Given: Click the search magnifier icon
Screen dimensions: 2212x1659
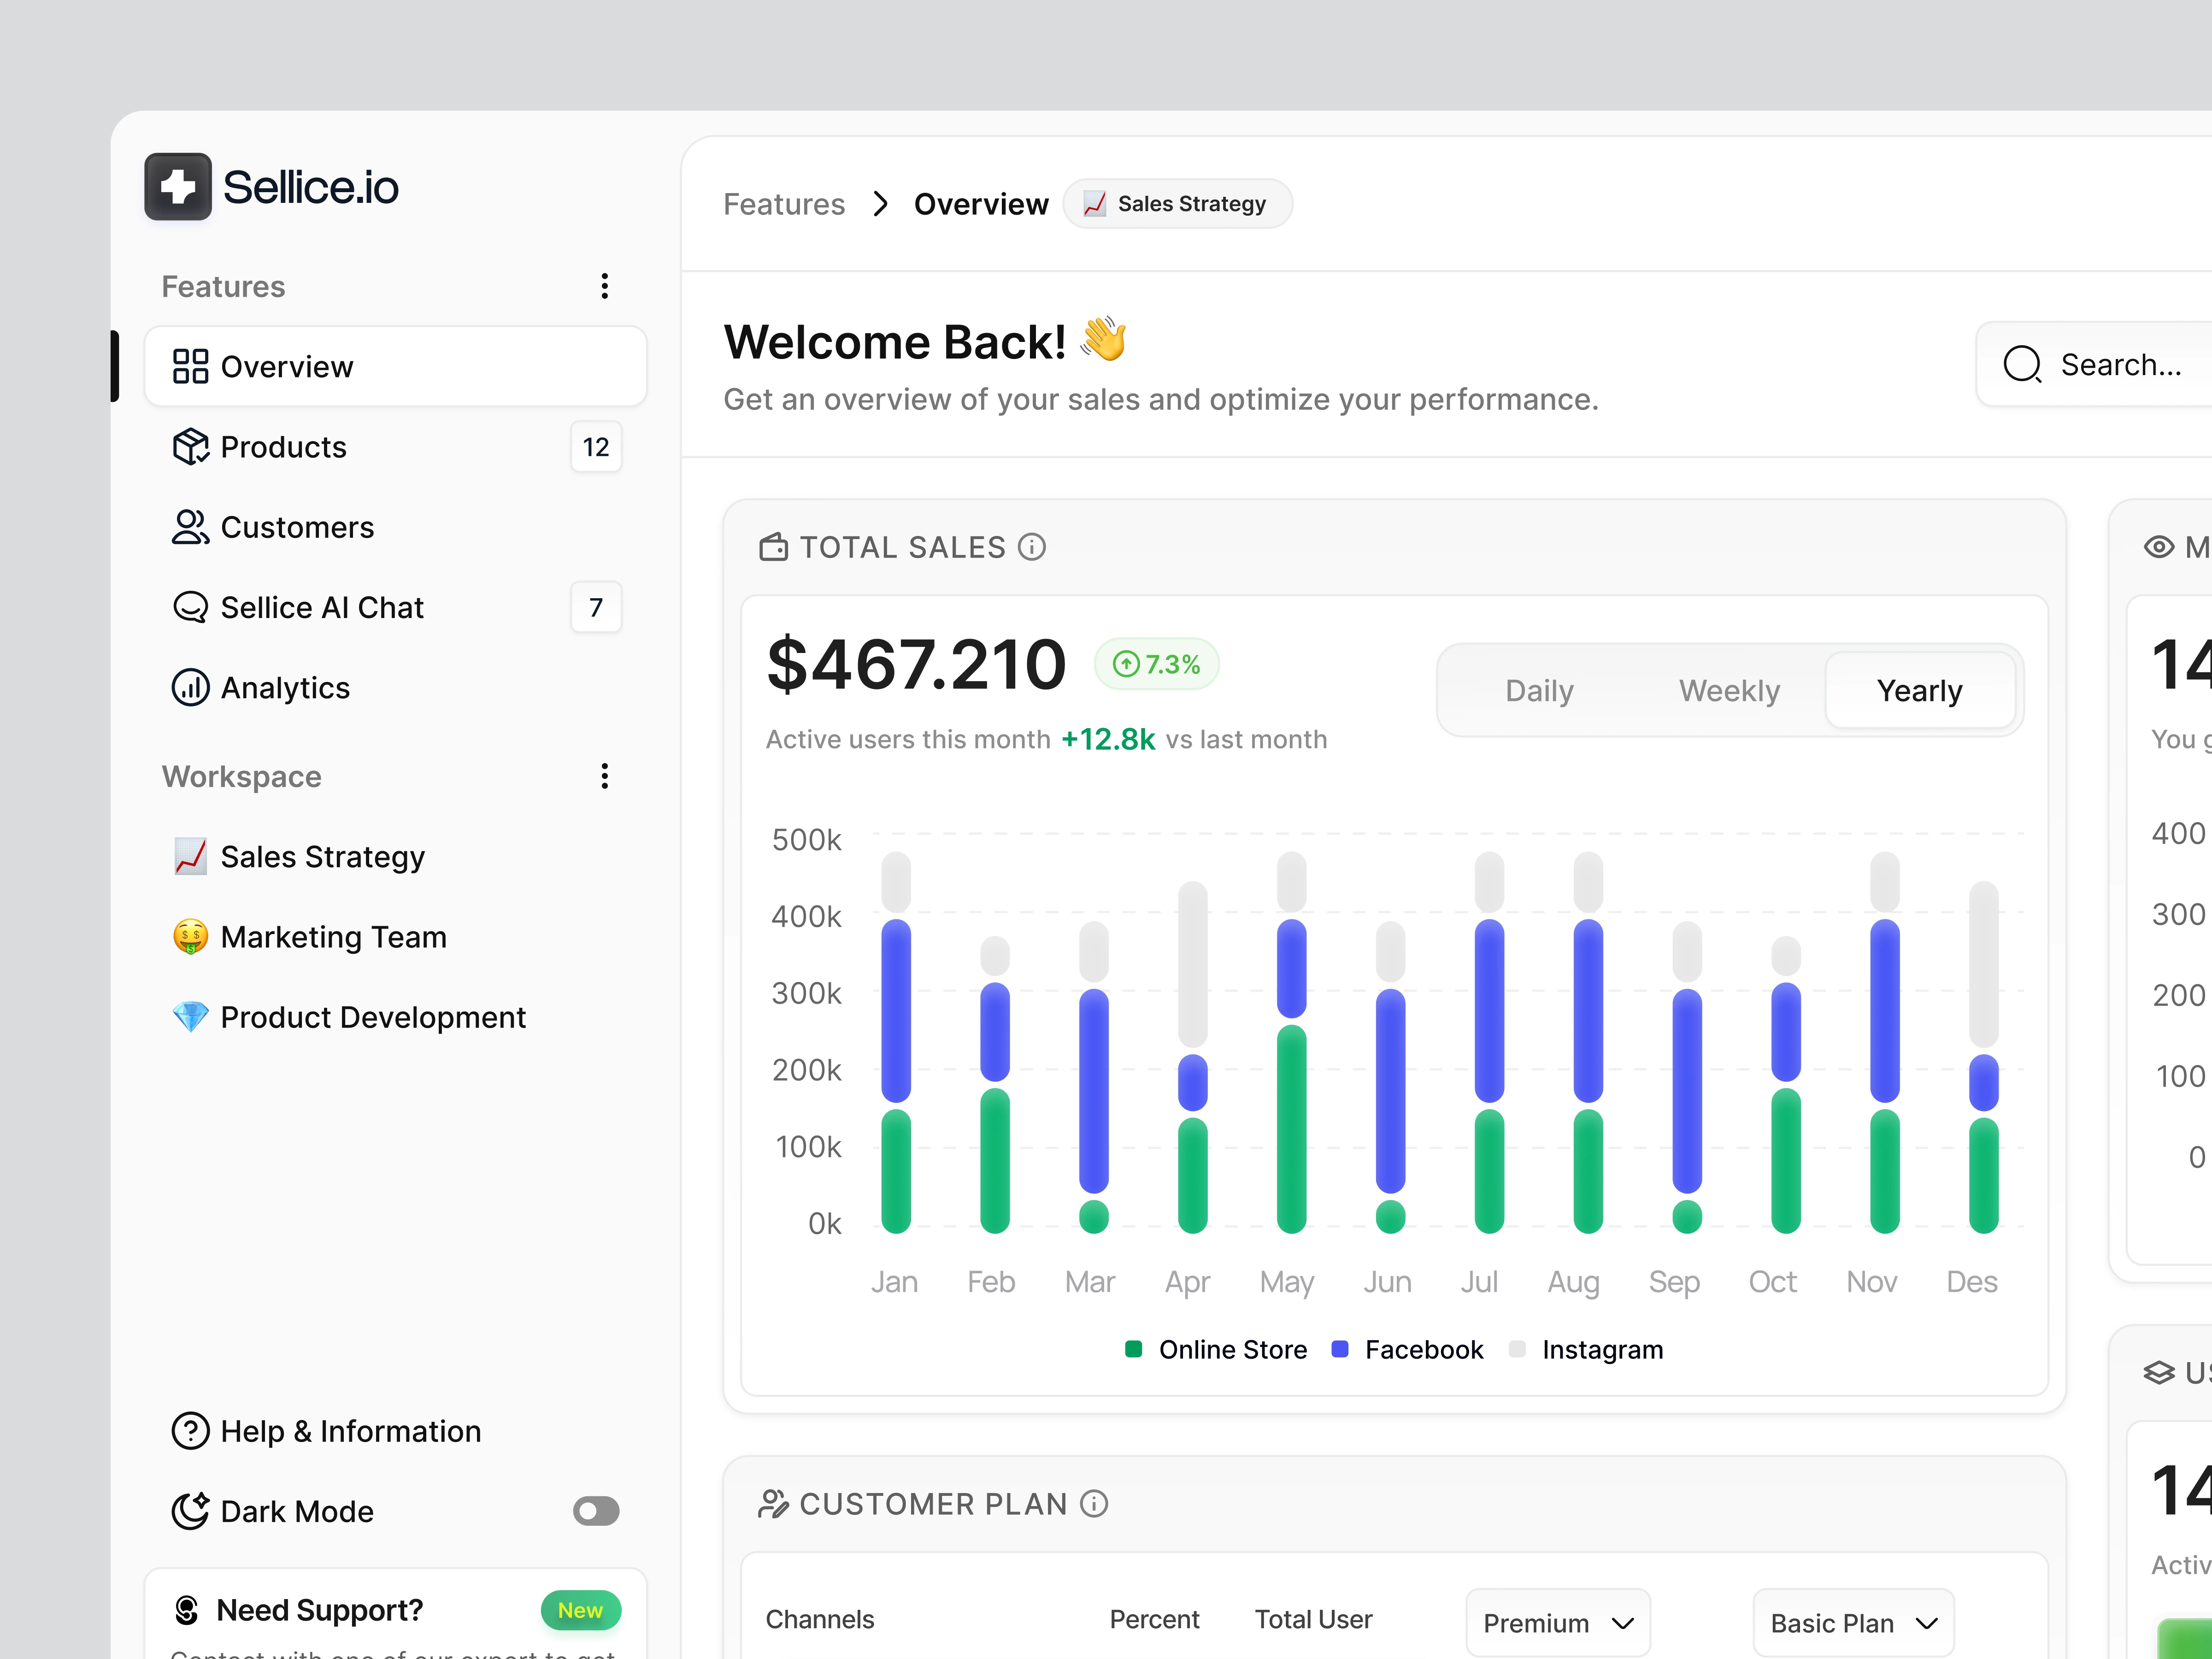Looking at the screenshot, I should coord(2022,365).
